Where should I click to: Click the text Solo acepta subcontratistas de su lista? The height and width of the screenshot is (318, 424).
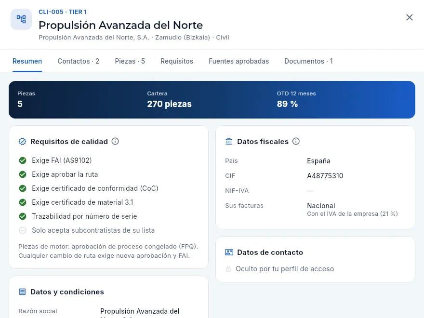click(93, 230)
